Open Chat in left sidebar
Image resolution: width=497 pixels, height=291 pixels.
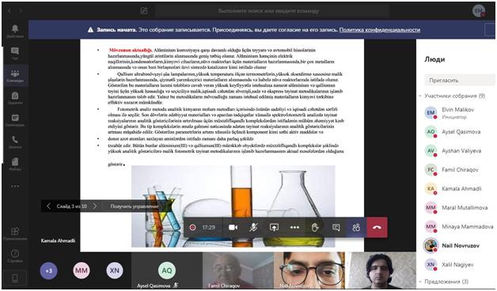tap(15, 53)
